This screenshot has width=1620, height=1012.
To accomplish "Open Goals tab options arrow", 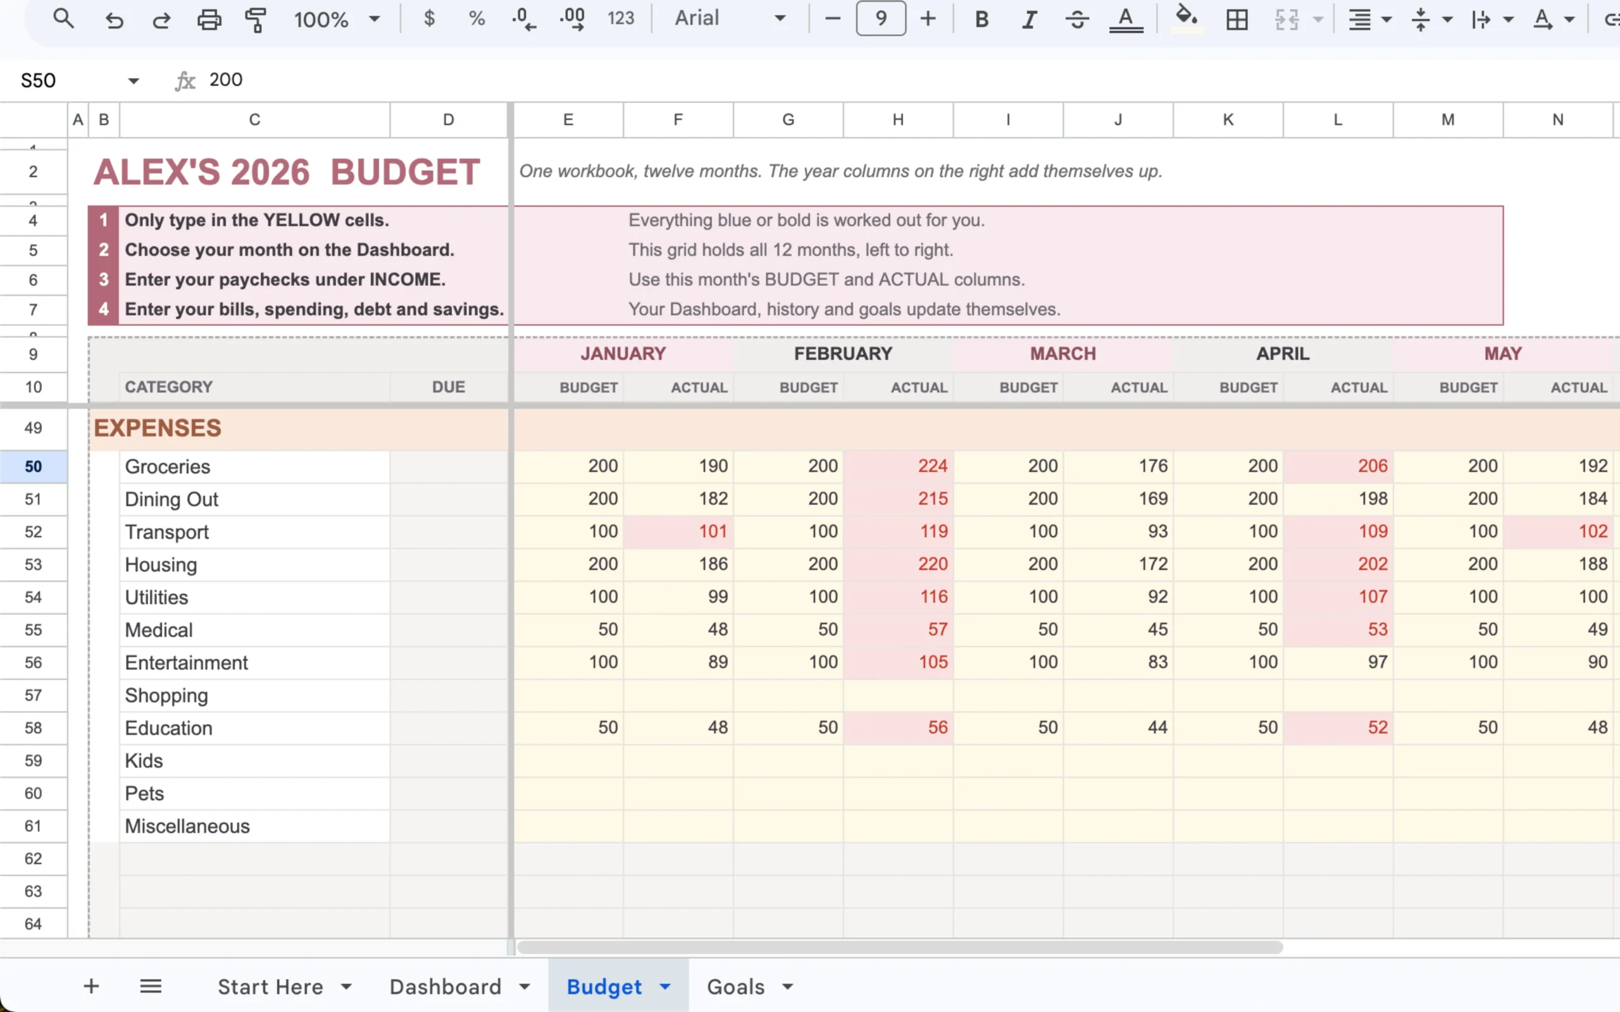I will [x=788, y=987].
